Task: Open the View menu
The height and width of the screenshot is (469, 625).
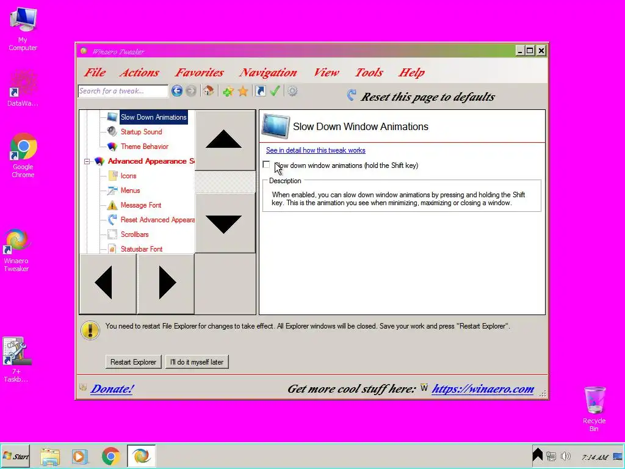Action: [326, 72]
